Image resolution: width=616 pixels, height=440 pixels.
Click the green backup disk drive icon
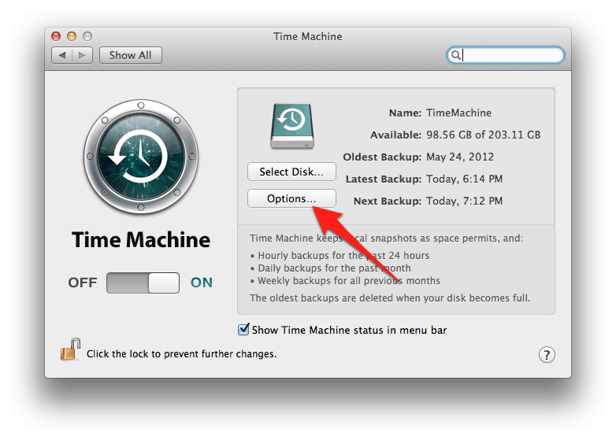291,126
